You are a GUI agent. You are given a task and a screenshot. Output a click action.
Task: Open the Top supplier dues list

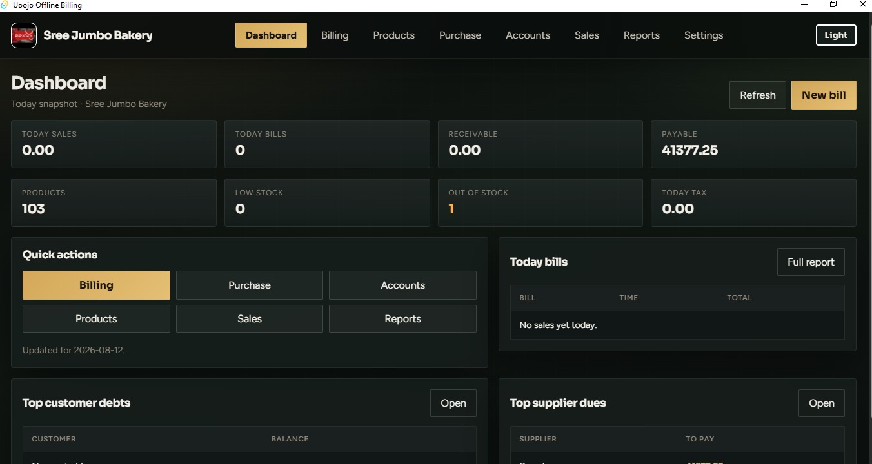point(821,403)
